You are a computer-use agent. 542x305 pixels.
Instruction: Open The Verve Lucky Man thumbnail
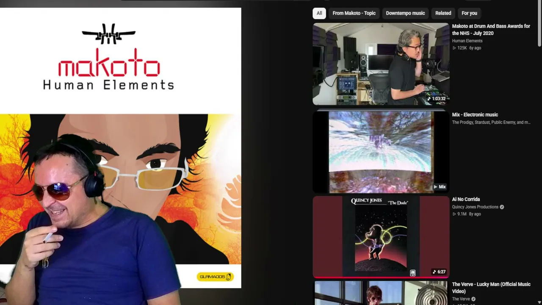[381, 293]
